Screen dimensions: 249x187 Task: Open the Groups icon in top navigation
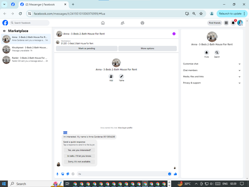pos(142,23)
